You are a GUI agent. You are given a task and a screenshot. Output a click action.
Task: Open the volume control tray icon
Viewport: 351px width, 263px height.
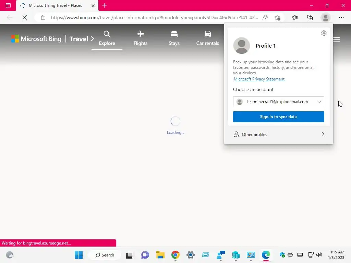[x=319, y=255]
